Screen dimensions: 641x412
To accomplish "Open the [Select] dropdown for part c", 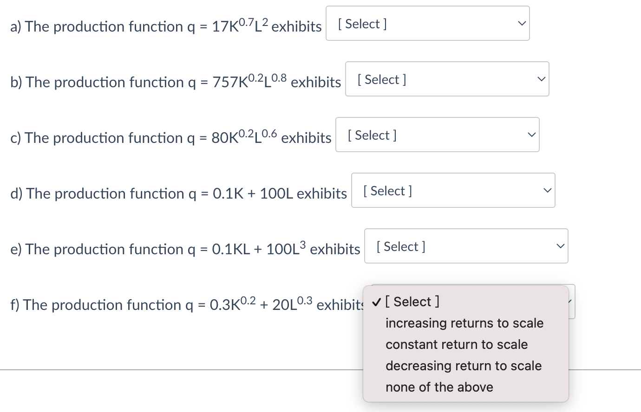I will [x=437, y=135].
